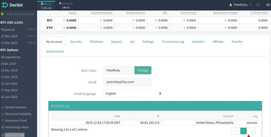Switch to the Withdraw tab
This screenshot has width=271, height=137.
coord(96,42)
